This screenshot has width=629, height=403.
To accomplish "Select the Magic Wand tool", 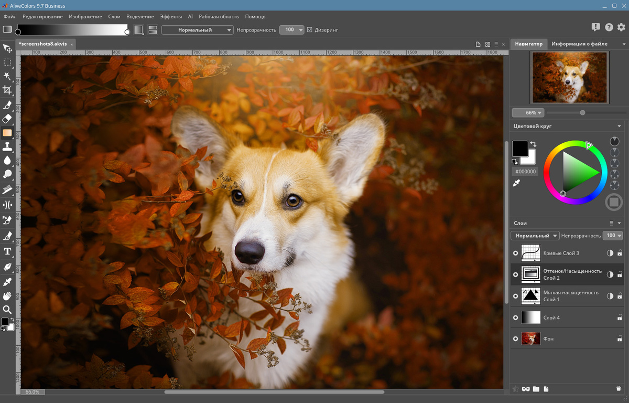I will [x=7, y=76].
